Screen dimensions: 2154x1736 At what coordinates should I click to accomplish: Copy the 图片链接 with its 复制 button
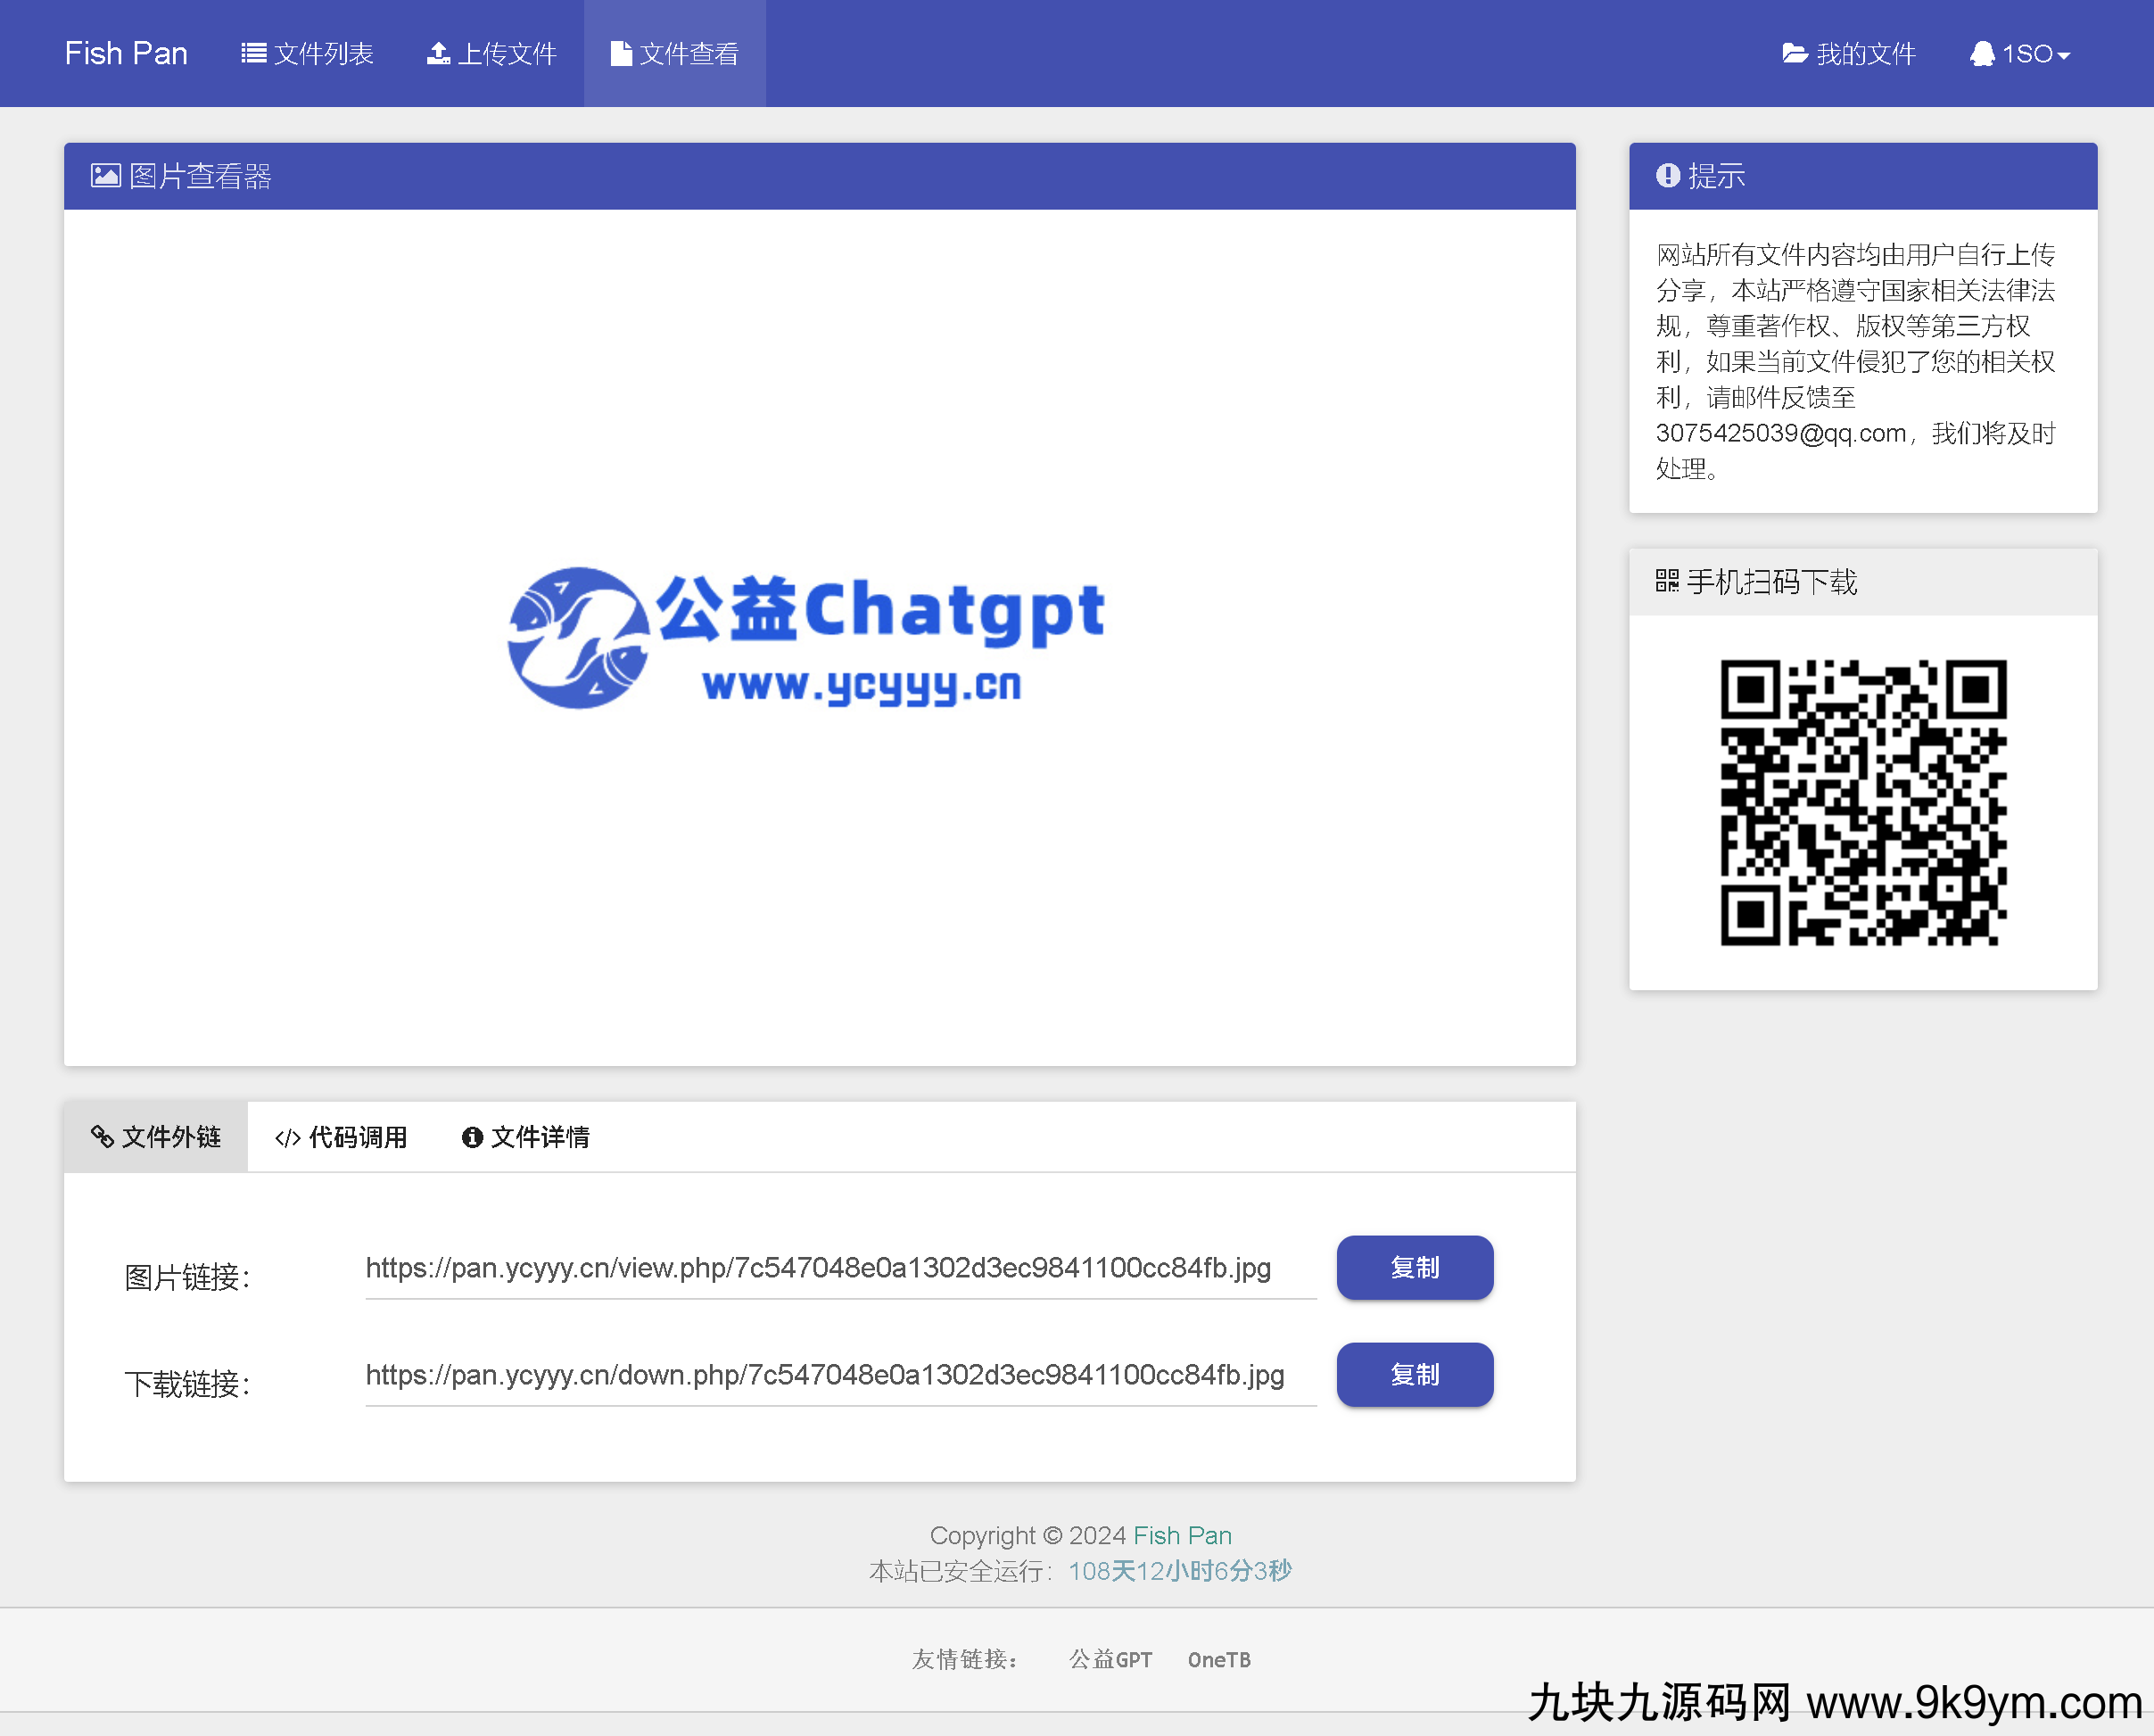click(x=1414, y=1267)
